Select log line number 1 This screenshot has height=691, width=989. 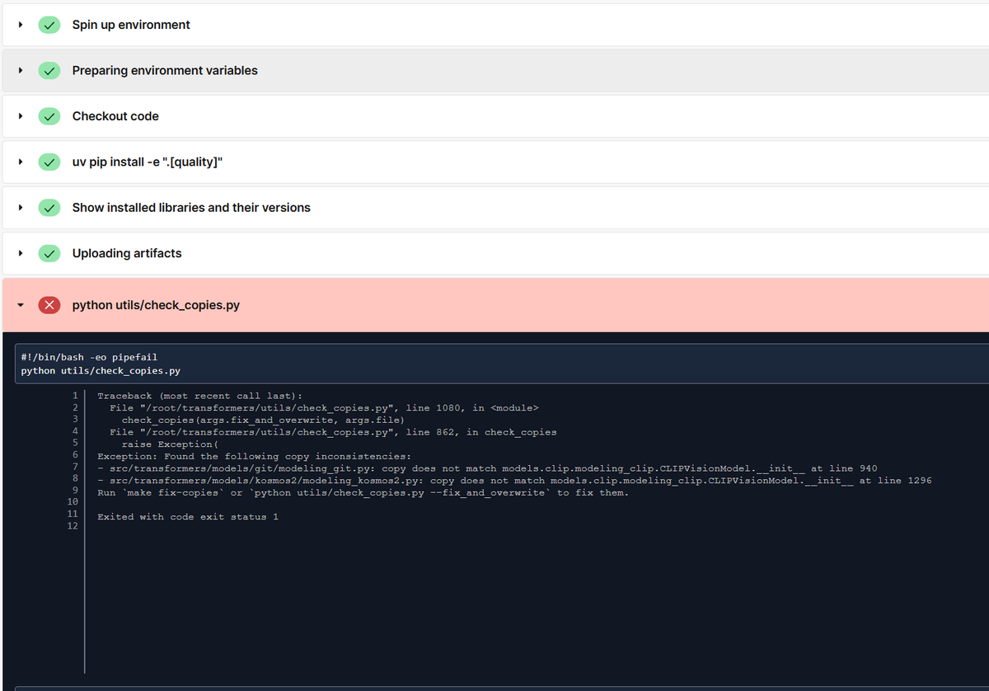pyautogui.click(x=74, y=396)
